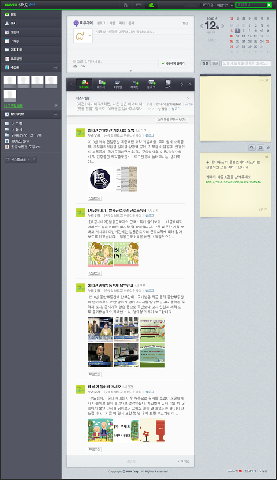Click the 맨 위로 back-to-top link
The image size is (277, 480).
(x=184, y=462)
